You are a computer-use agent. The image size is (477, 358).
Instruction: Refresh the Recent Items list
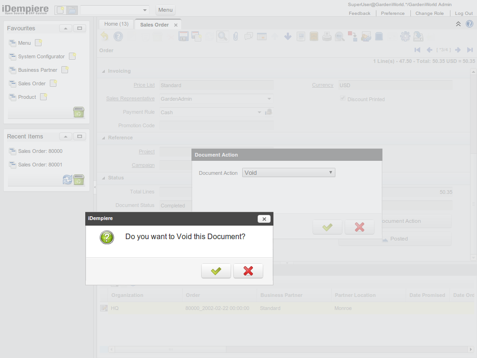68,180
